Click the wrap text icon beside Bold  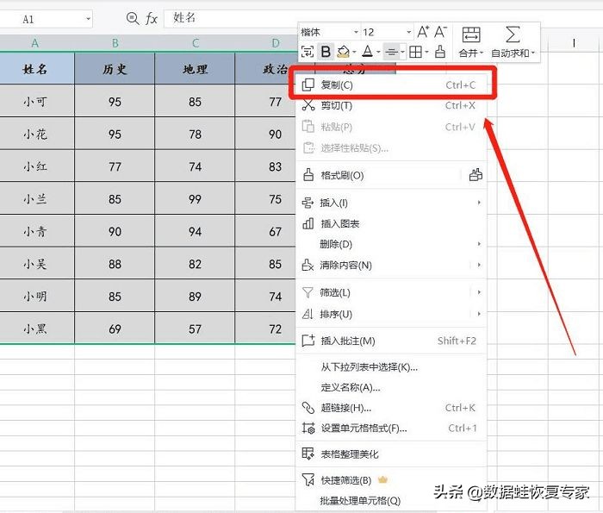point(308,52)
